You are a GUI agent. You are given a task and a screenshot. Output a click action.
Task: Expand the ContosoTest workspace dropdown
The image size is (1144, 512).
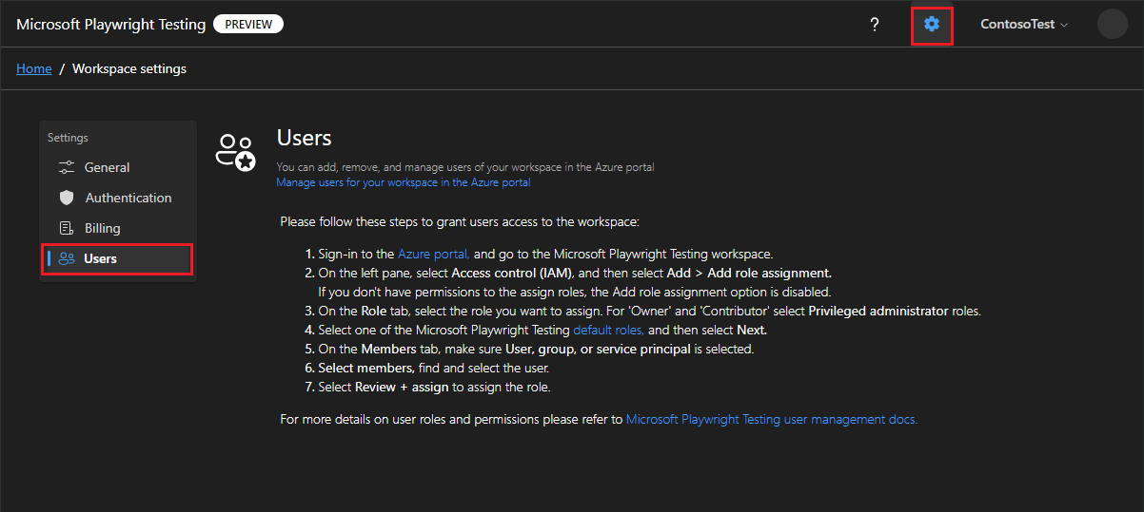pos(1024,25)
